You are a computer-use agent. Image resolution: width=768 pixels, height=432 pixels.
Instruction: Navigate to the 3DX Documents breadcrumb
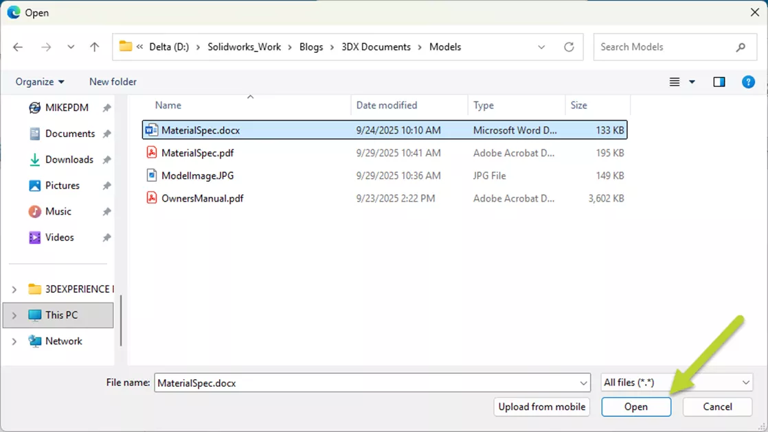(376, 47)
